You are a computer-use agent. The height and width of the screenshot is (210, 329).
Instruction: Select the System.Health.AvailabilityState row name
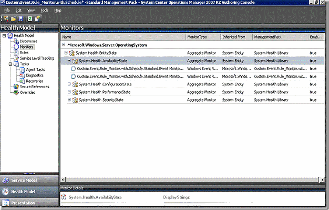[103, 61]
